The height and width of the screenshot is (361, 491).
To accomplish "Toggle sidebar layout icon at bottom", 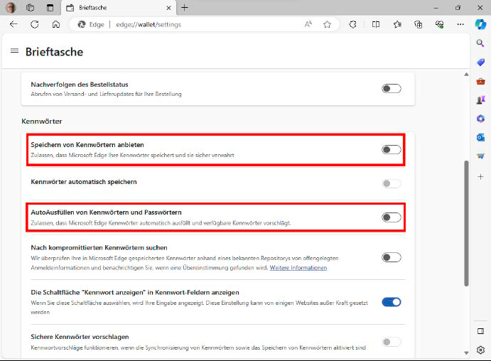I will point(480,331).
